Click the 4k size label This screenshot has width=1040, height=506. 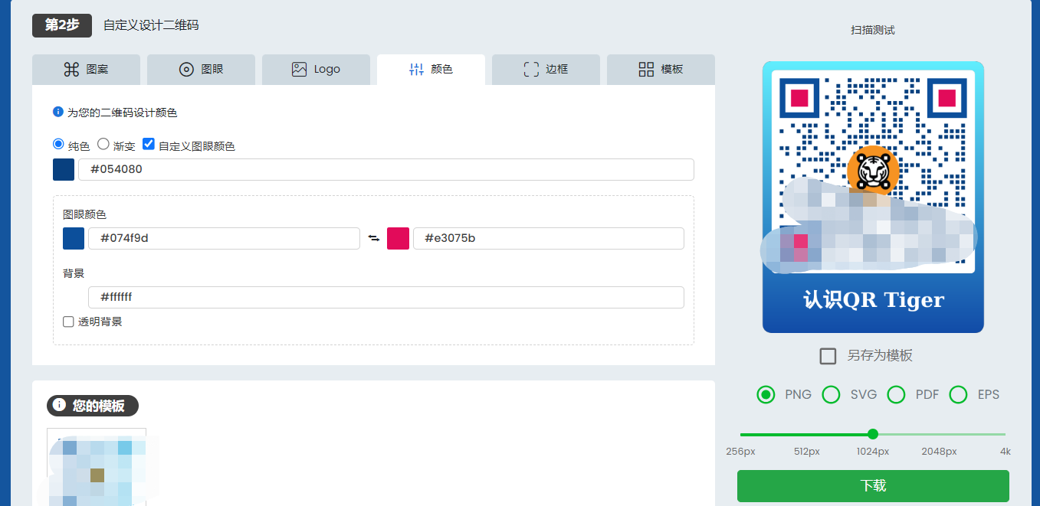coord(1006,452)
